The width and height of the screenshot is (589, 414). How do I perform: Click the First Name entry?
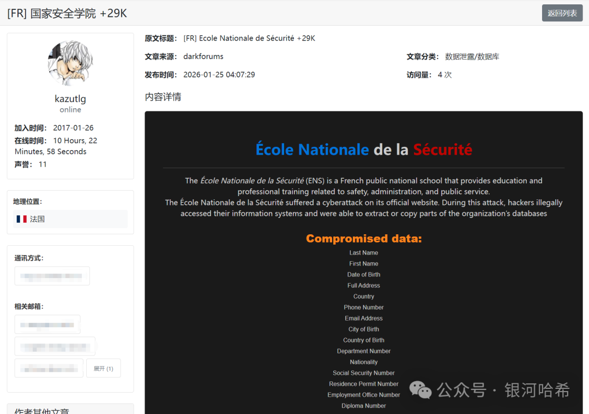[364, 264]
